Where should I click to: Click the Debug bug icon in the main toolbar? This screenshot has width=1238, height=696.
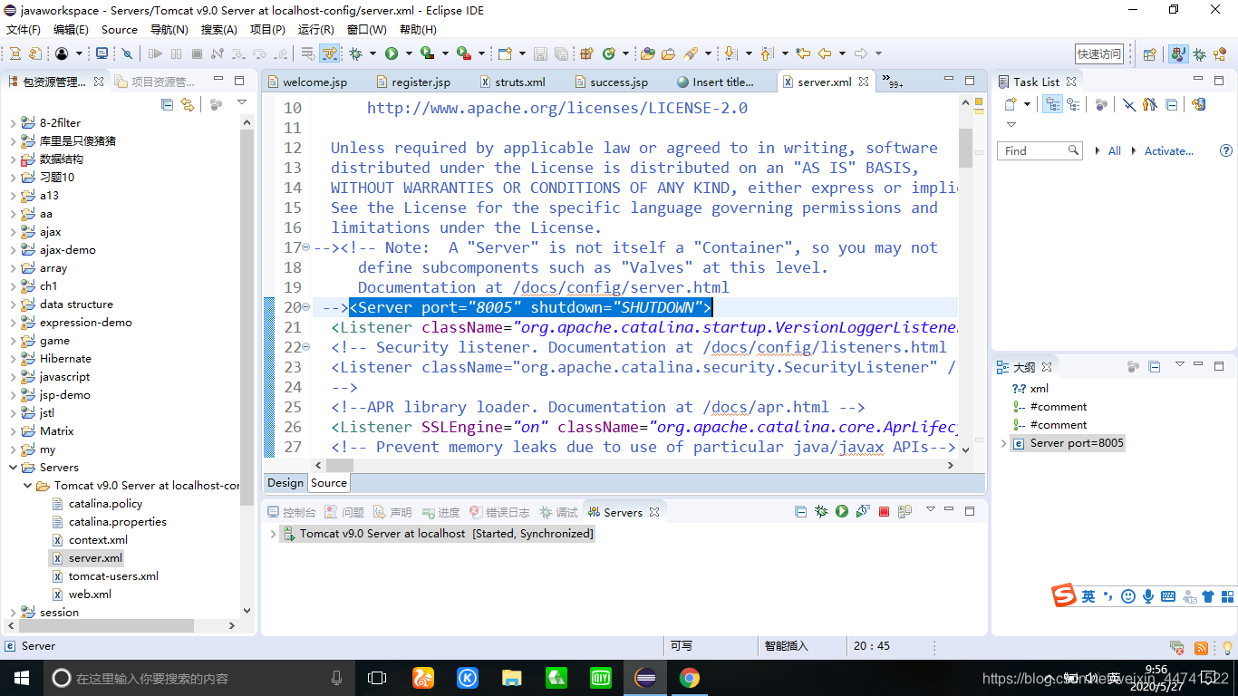(x=356, y=53)
